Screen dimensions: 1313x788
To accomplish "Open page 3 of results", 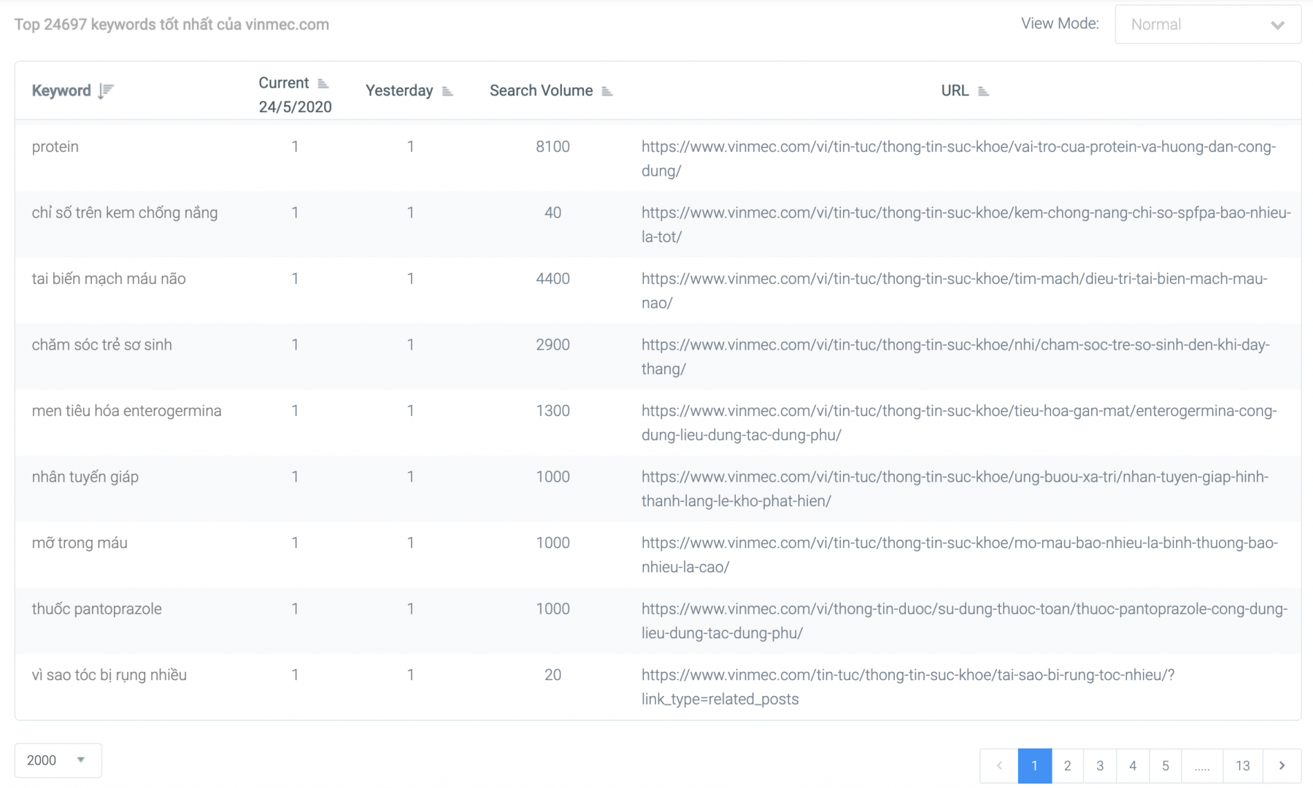I will click(1100, 765).
